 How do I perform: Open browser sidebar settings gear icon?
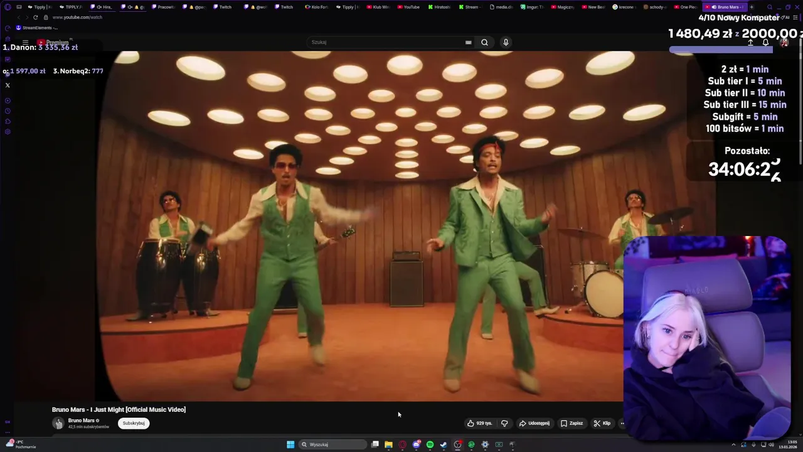(8, 132)
